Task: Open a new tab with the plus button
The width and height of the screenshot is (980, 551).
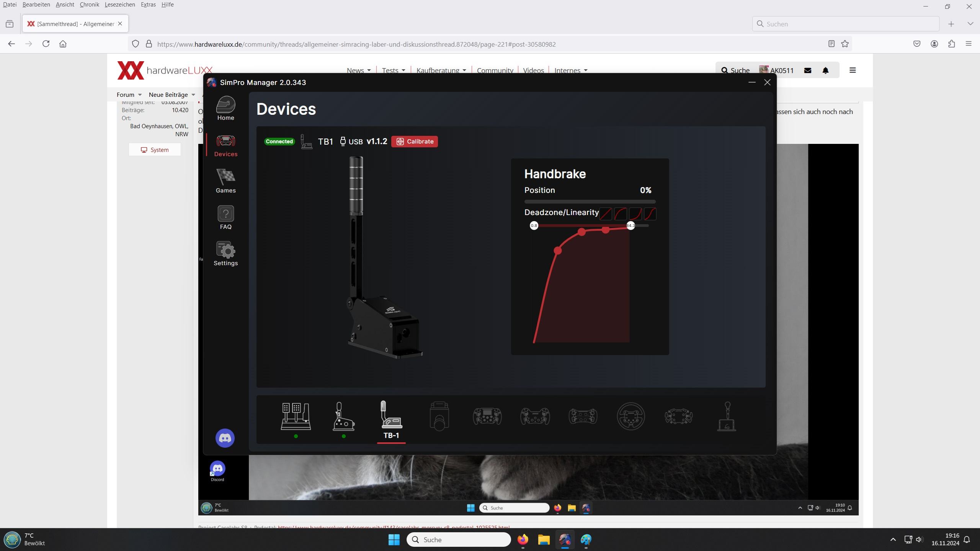Action: click(x=951, y=24)
